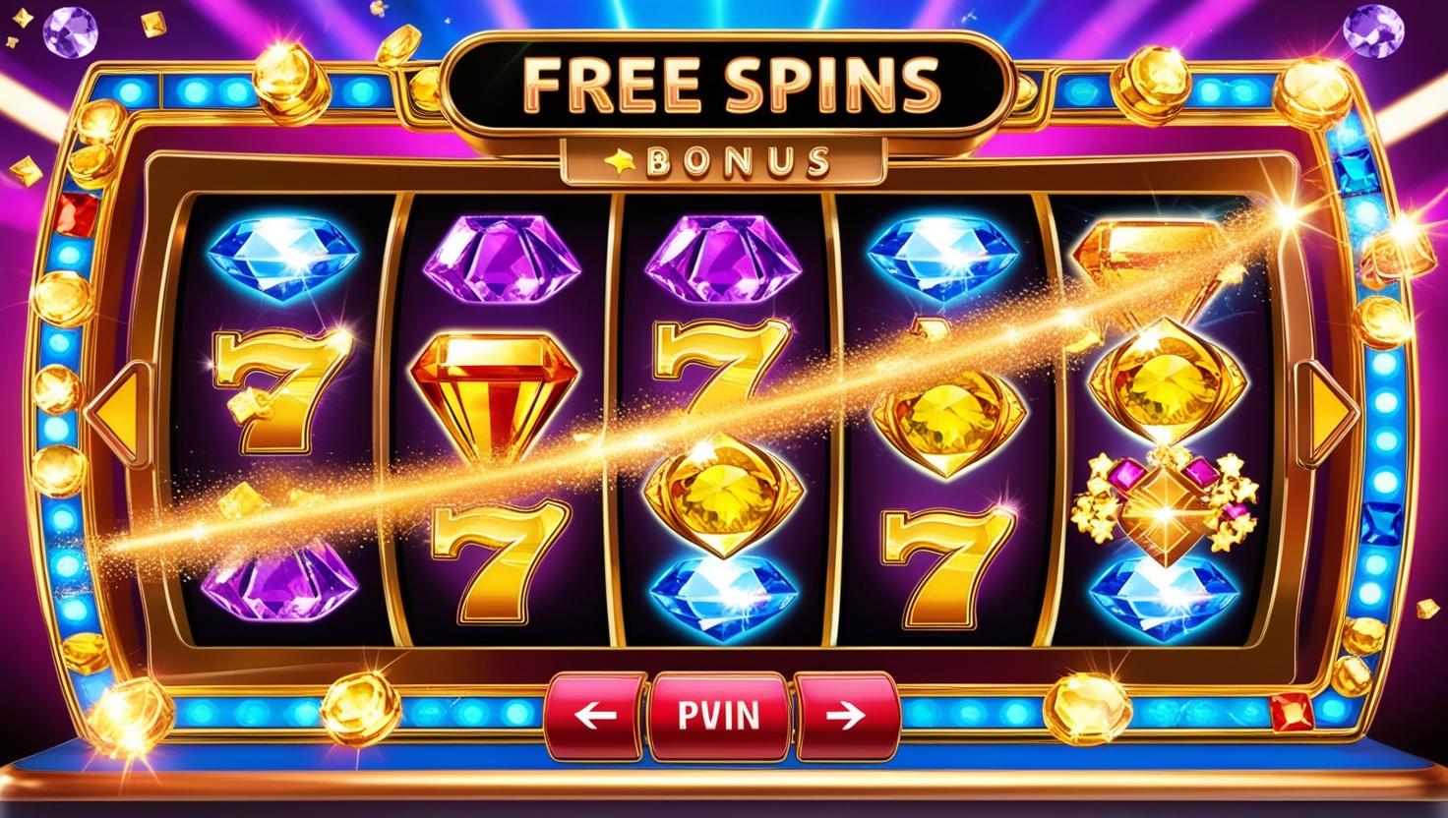Click the golden 7 at fourth reel bottom
The height and width of the screenshot is (818, 1448).
pyautogui.click(x=945, y=566)
